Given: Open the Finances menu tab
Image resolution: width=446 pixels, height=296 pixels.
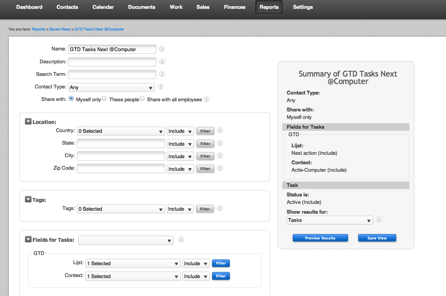Looking at the screenshot, I should (x=235, y=7).
